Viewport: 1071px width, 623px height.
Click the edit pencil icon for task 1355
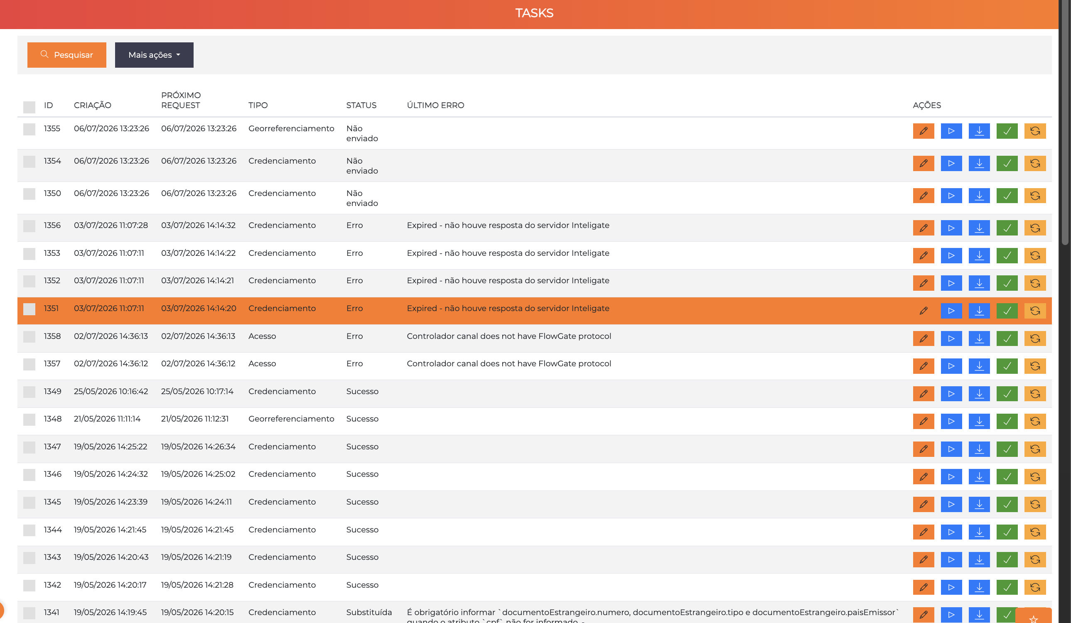(923, 131)
